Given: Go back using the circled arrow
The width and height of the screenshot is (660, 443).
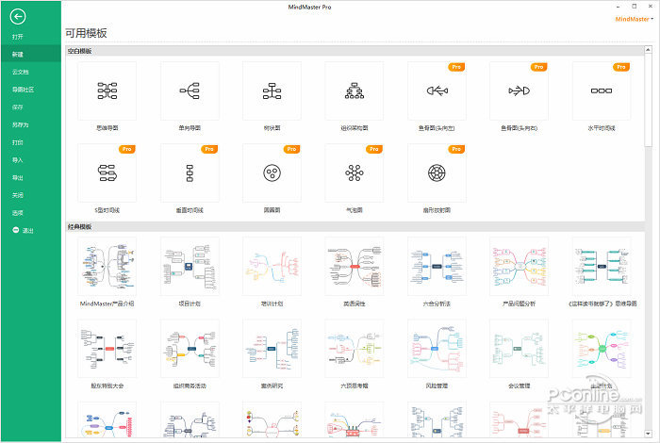Looking at the screenshot, I should [x=18, y=17].
